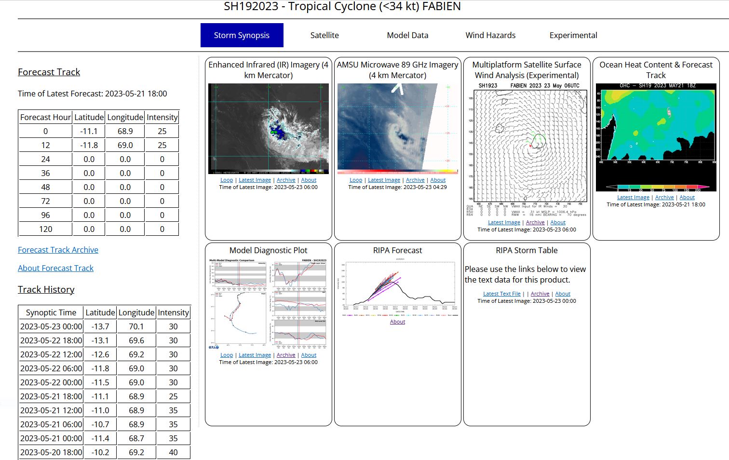Open Latest Image under Model Diagnostic Plot
729x460 pixels.
coord(255,355)
